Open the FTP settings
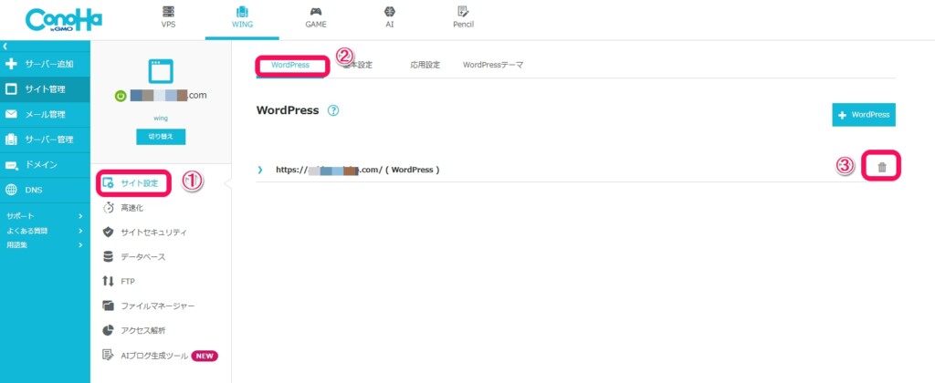Image resolution: width=935 pixels, height=383 pixels. (x=120, y=281)
